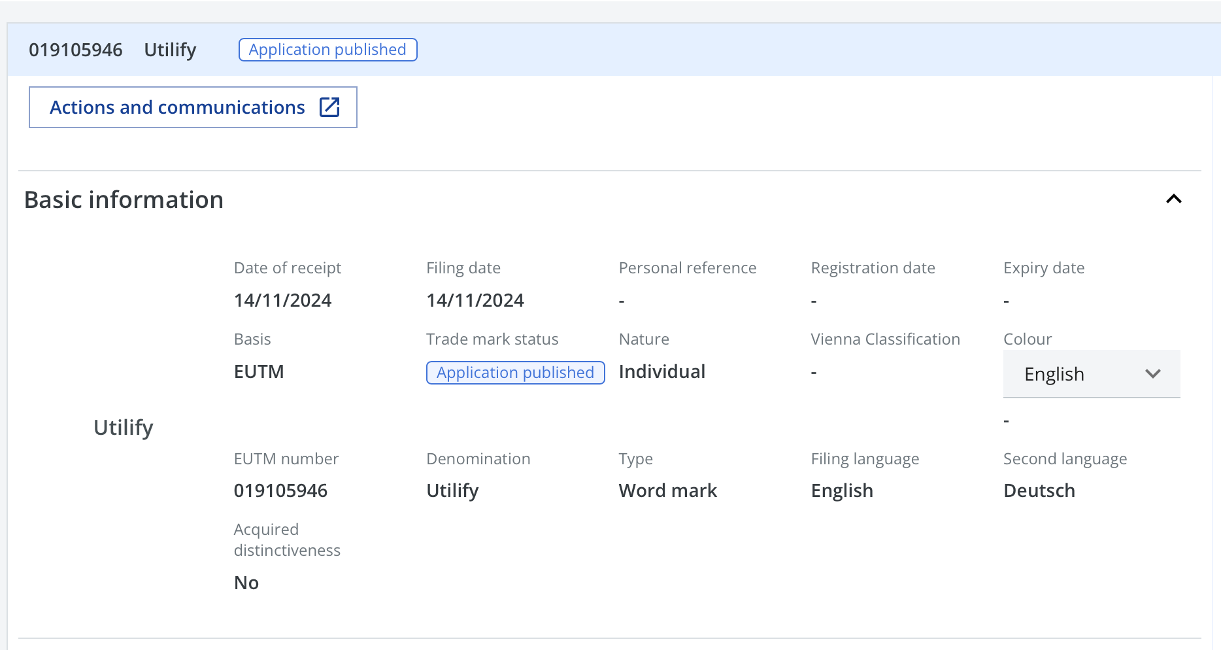Collapse the Basic information section
The width and height of the screenshot is (1221, 650).
click(1173, 199)
